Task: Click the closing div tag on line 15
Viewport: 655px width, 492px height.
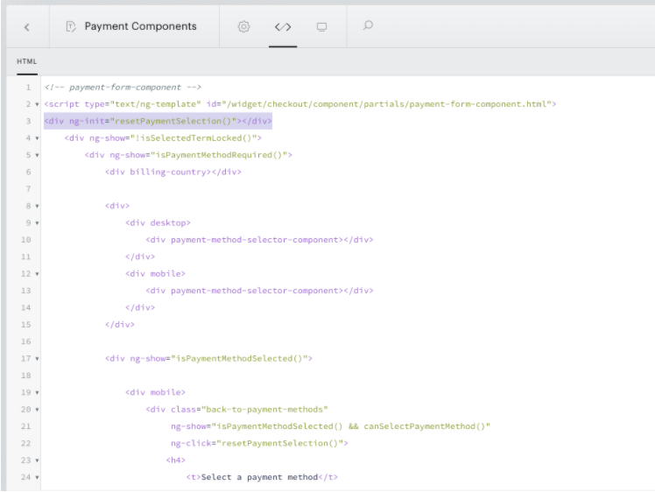Action: [x=119, y=325]
